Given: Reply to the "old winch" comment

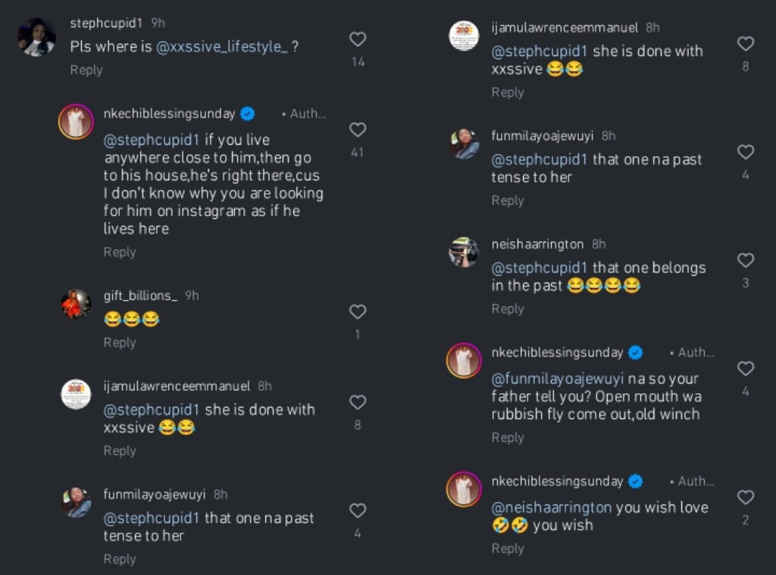Looking at the screenshot, I should 508,437.
